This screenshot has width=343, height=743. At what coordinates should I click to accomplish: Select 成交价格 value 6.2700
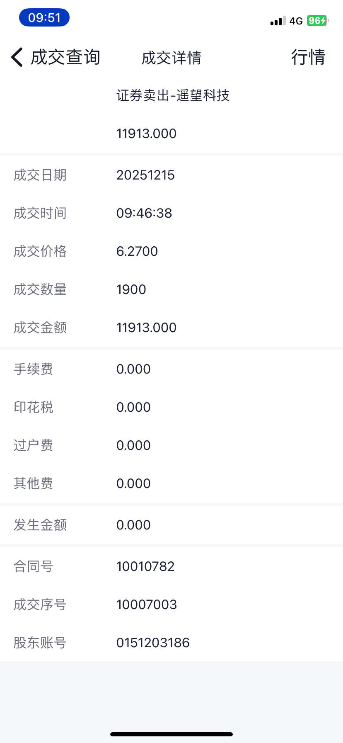(x=137, y=252)
